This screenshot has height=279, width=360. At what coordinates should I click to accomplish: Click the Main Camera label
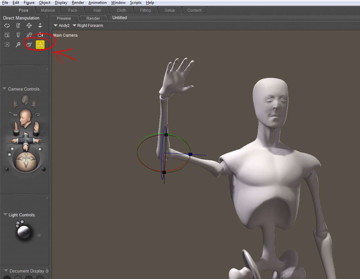point(65,35)
